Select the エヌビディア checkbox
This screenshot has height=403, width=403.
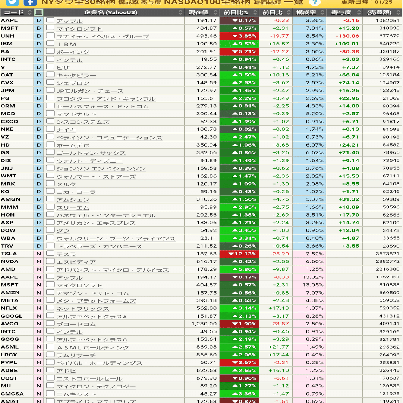click(x=50, y=261)
